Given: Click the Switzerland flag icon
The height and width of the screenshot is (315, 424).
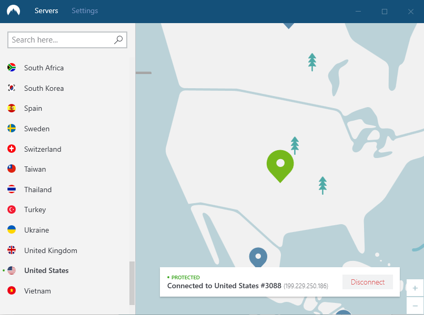Looking at the screenshot, I should point(12,149).
